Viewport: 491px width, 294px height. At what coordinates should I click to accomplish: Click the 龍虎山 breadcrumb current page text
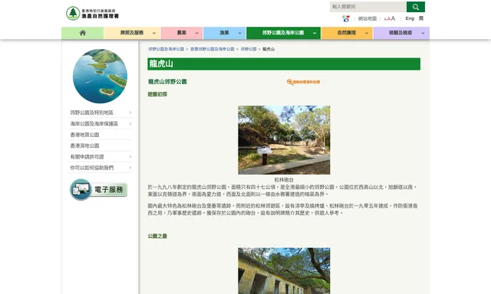(269, 49)
